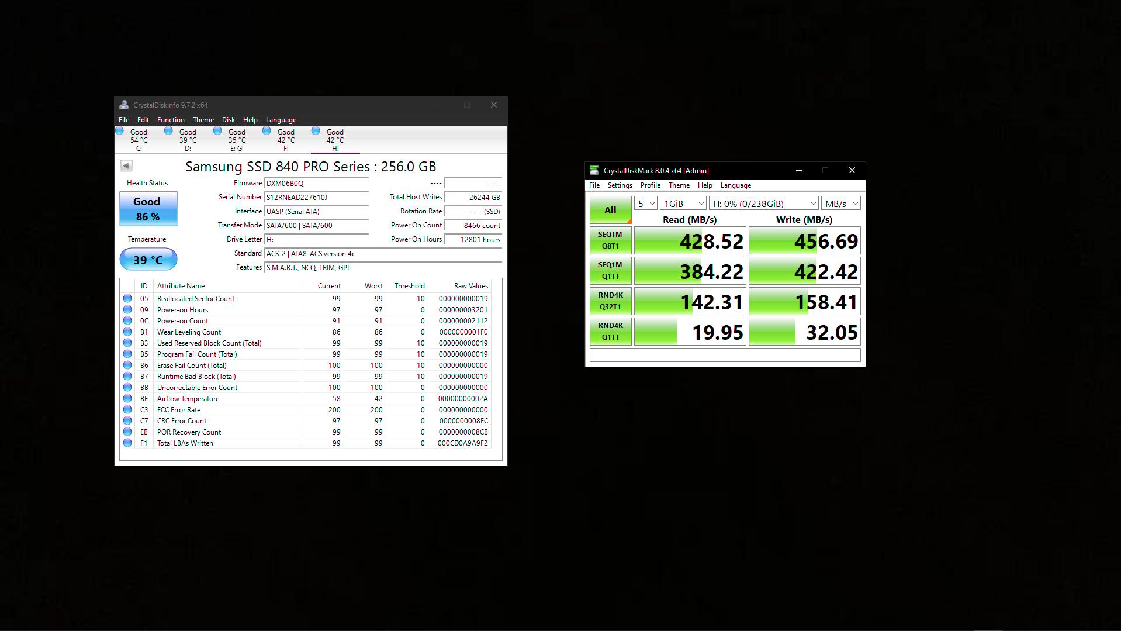
Task: Open CrystalDiskInfo Help menu
Action: pyautogui.click(x=250, y=119)
